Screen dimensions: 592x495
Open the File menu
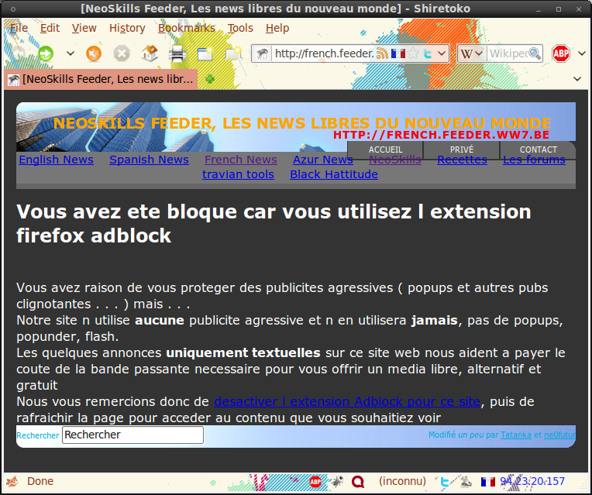coord(19,28)
